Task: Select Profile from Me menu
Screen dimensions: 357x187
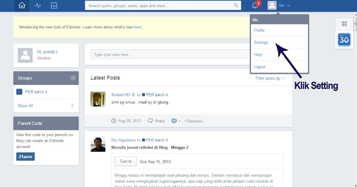Action: 279,30
